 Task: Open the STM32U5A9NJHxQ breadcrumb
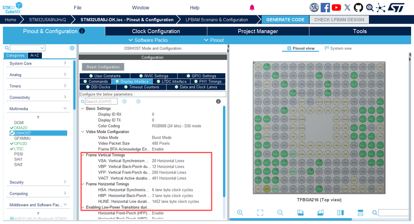pyautogui.click(x=48, y=19)
